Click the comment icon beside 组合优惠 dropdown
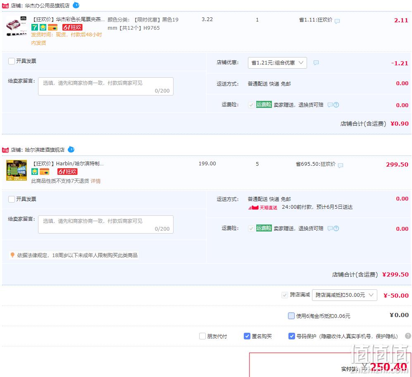This screenshot has width=412, height=377. [x=316, y=62]
